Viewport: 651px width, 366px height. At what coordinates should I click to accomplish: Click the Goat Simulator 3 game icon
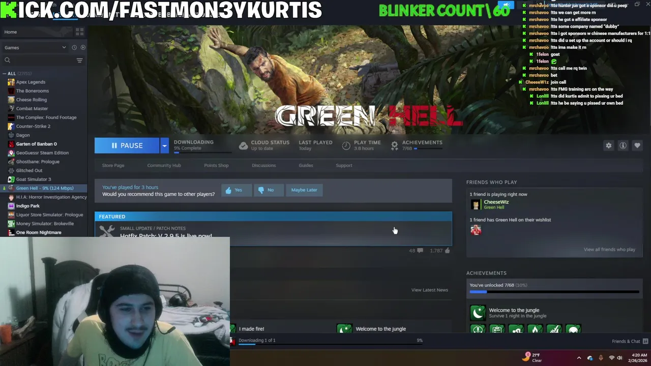tap(11, 179)
